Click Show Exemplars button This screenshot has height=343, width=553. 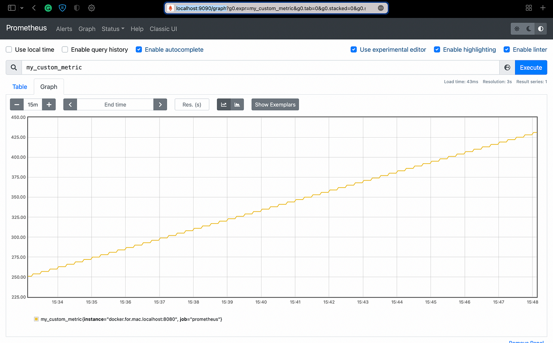click(275, 104)
